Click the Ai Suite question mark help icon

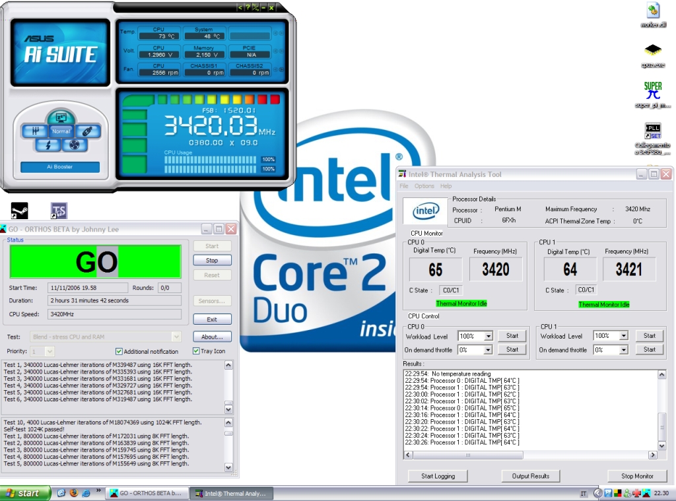click(248, 7)
